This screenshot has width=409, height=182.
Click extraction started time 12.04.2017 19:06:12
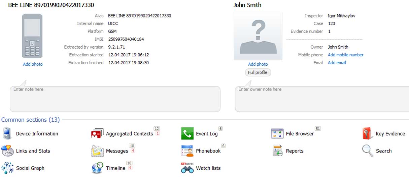click(x=129, y=55)
